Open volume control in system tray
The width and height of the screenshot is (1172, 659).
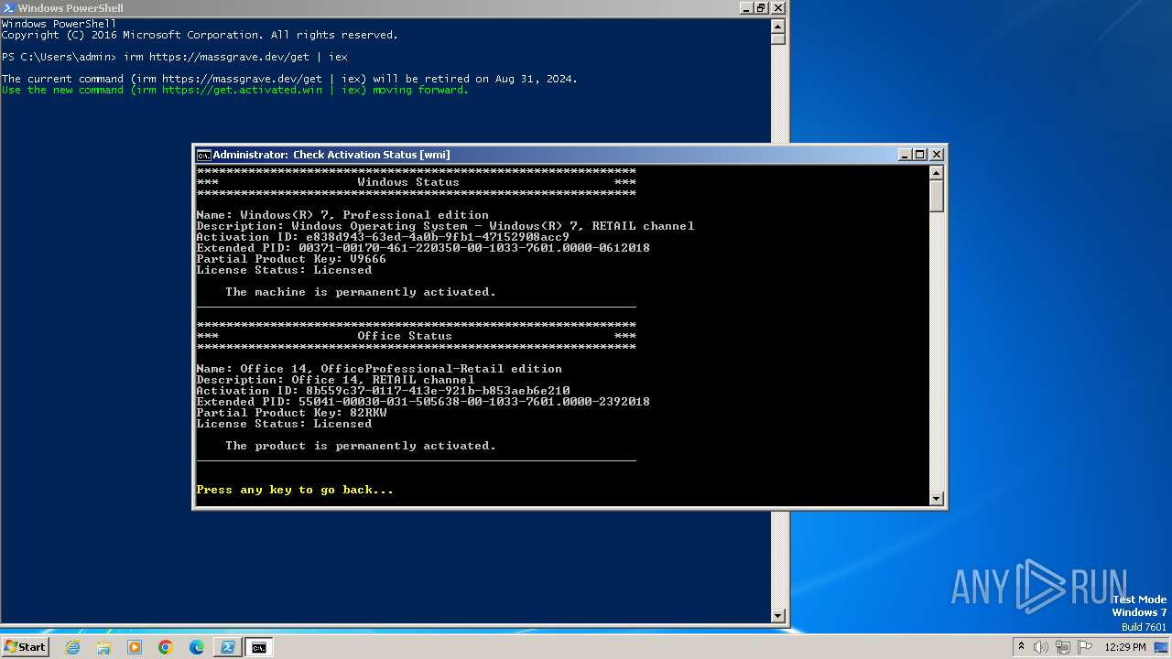tap(1041, 647)
